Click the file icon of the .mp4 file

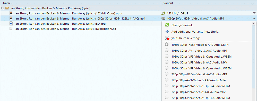pos(11,19)
